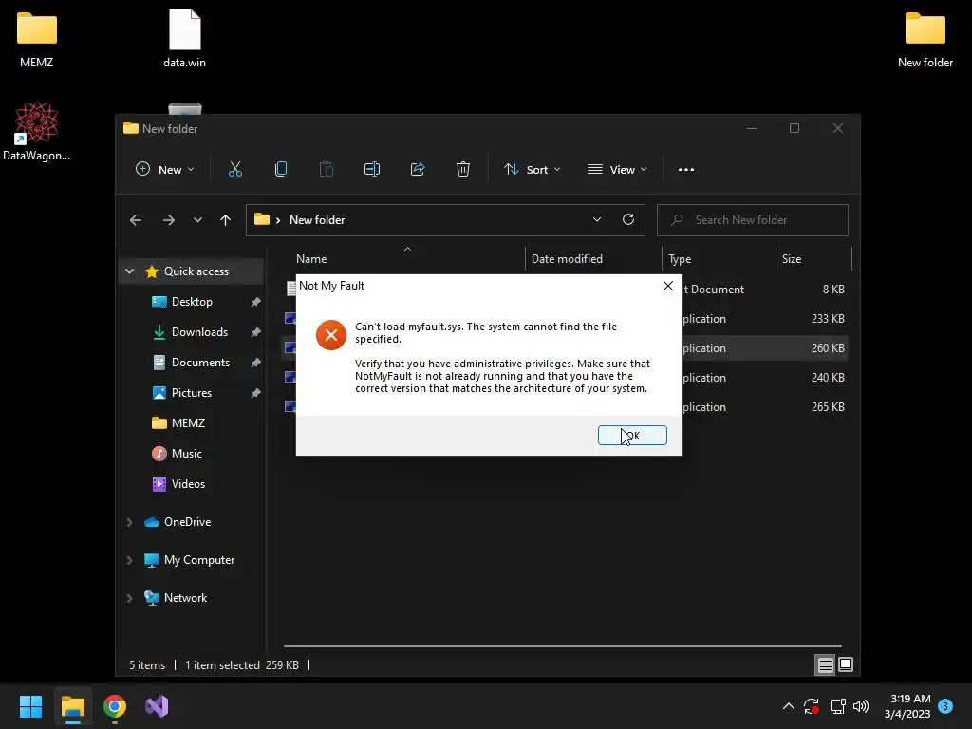972x729 pixels.
Task: Open Downloads in the navigation pane
Action: click(x=199, y=332)
